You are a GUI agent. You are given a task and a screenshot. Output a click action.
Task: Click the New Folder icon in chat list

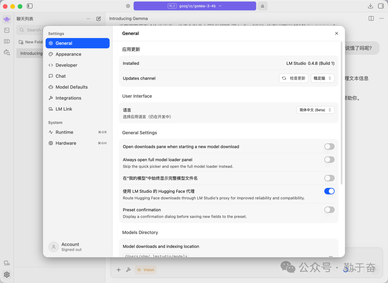click(21, 42)
